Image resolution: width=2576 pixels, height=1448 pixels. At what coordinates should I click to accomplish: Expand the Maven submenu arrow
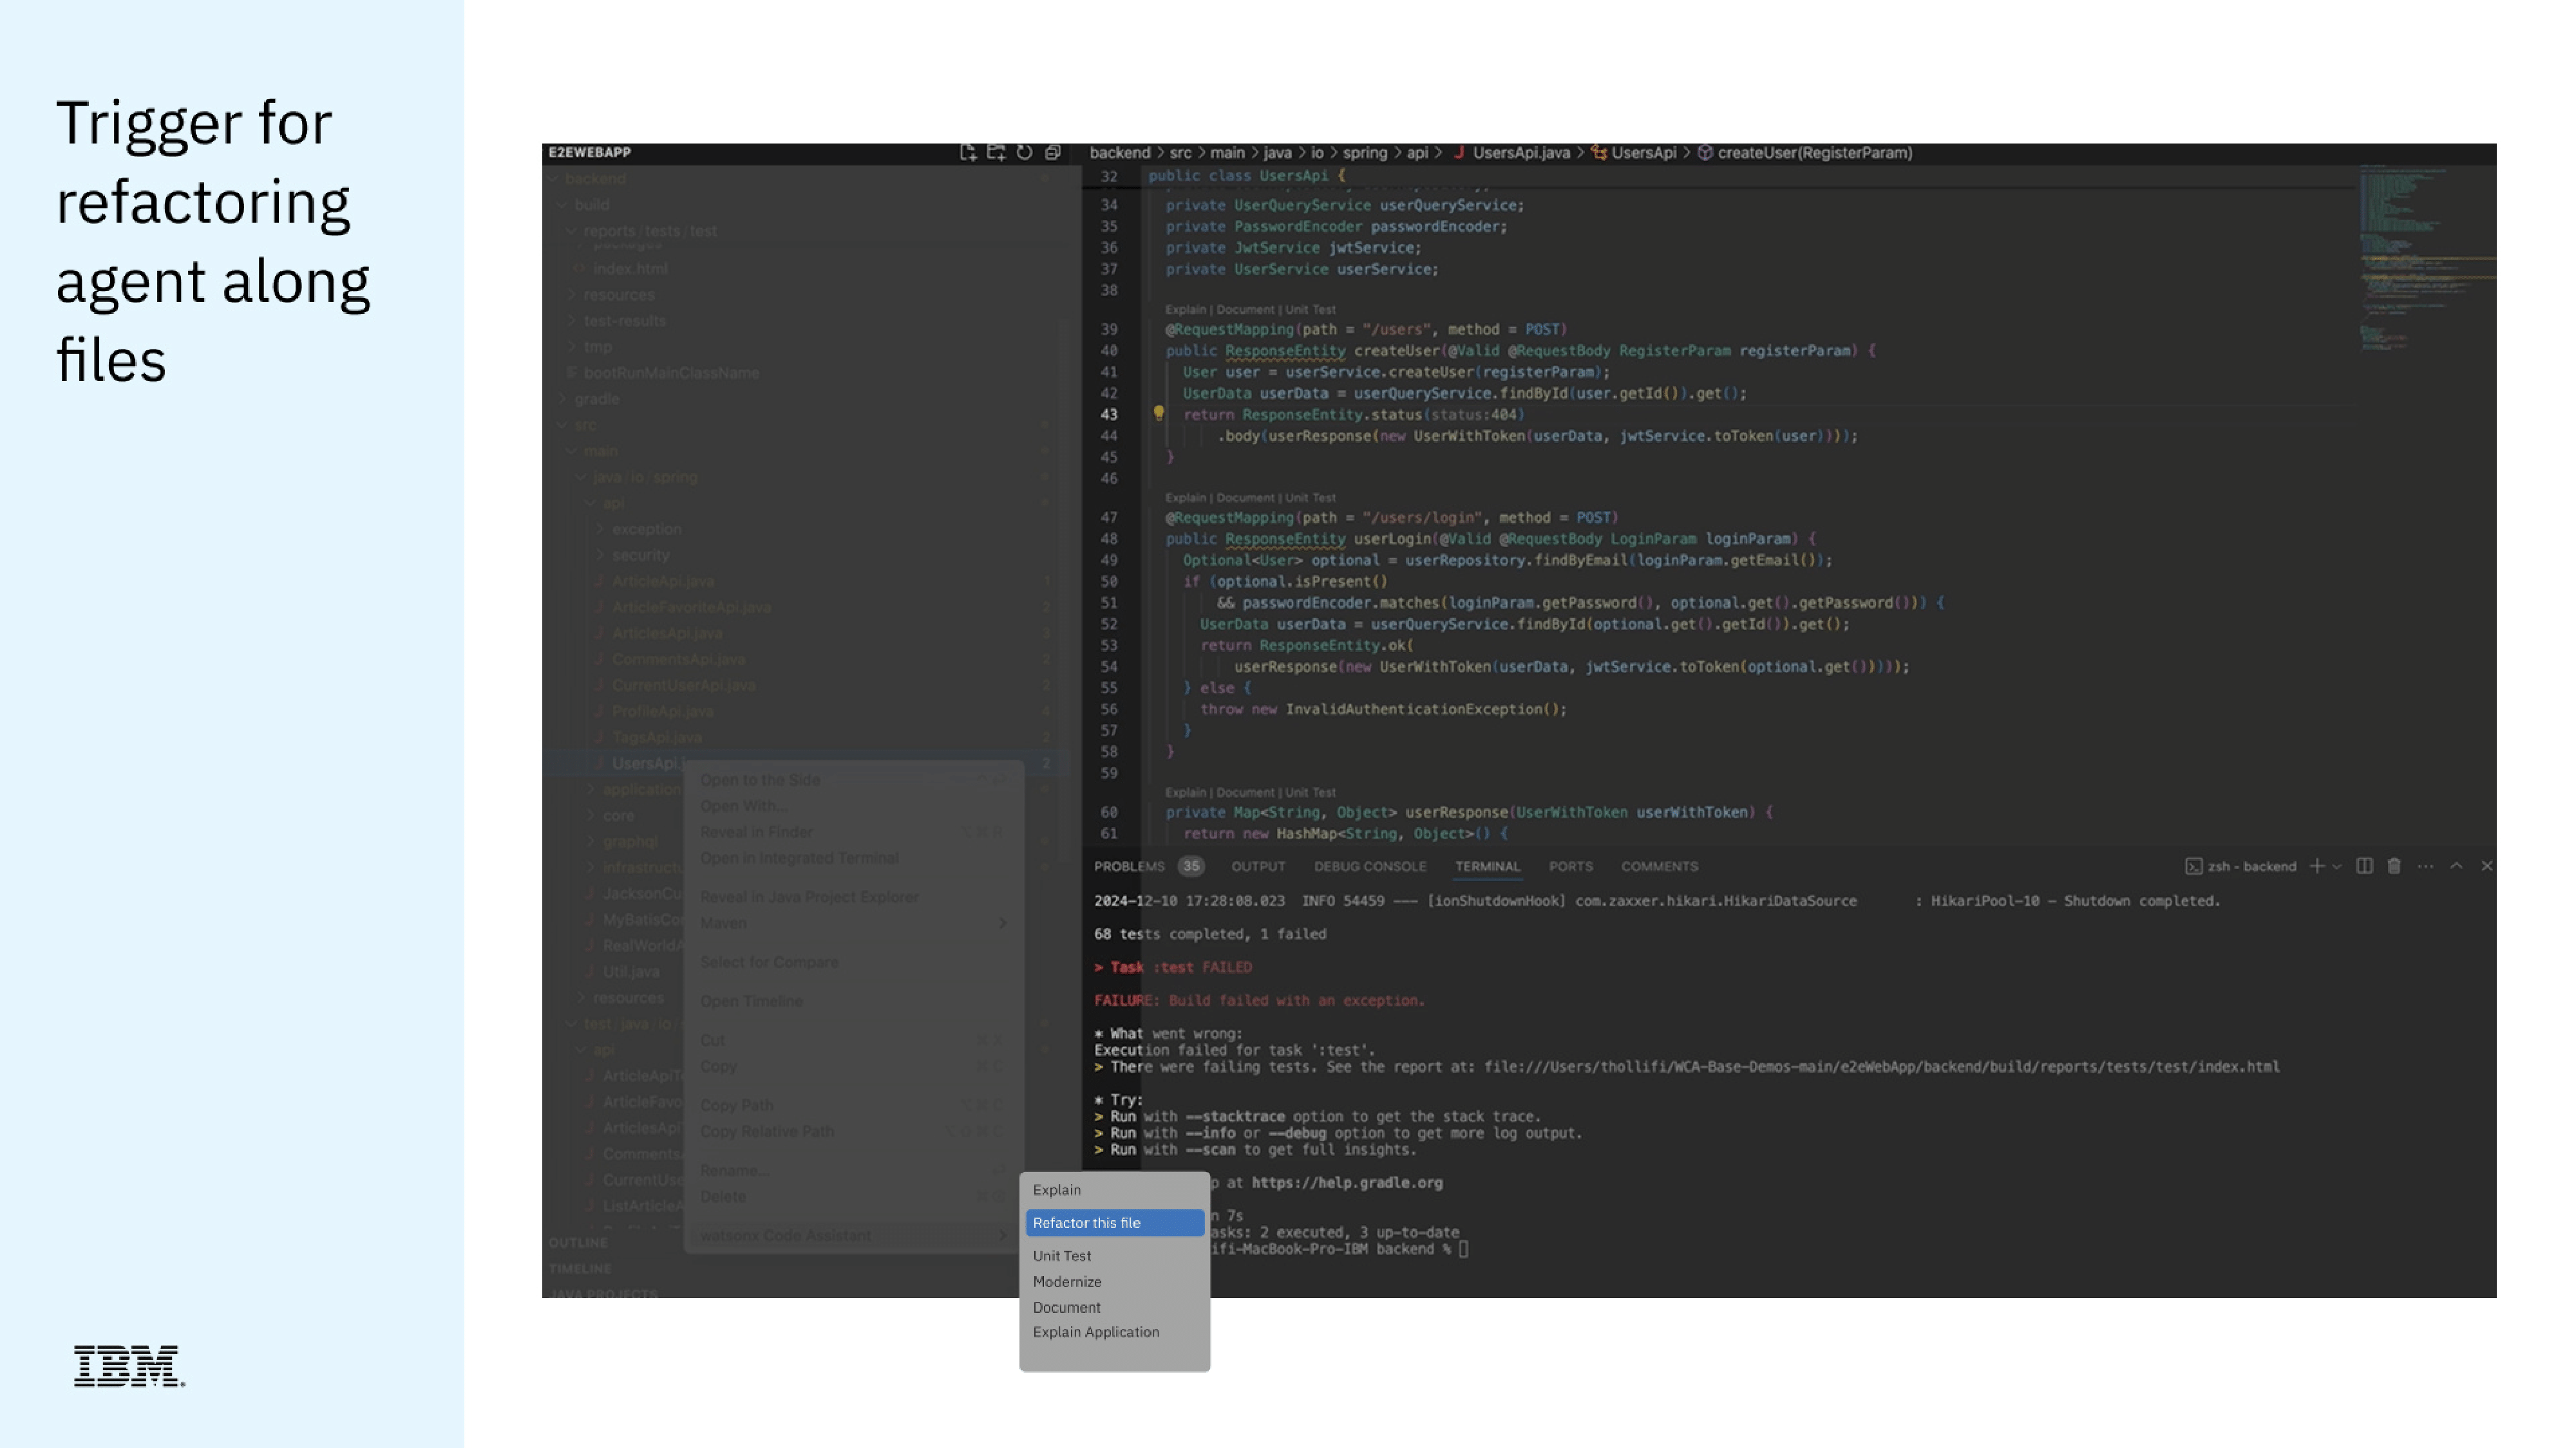(1002, 922)
